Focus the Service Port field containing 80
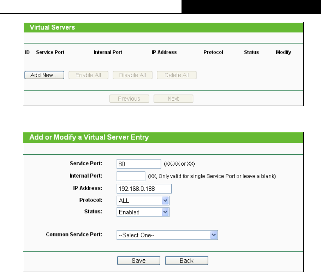Image resolution: width=321 pixels, height=272 pixels. 139,164
